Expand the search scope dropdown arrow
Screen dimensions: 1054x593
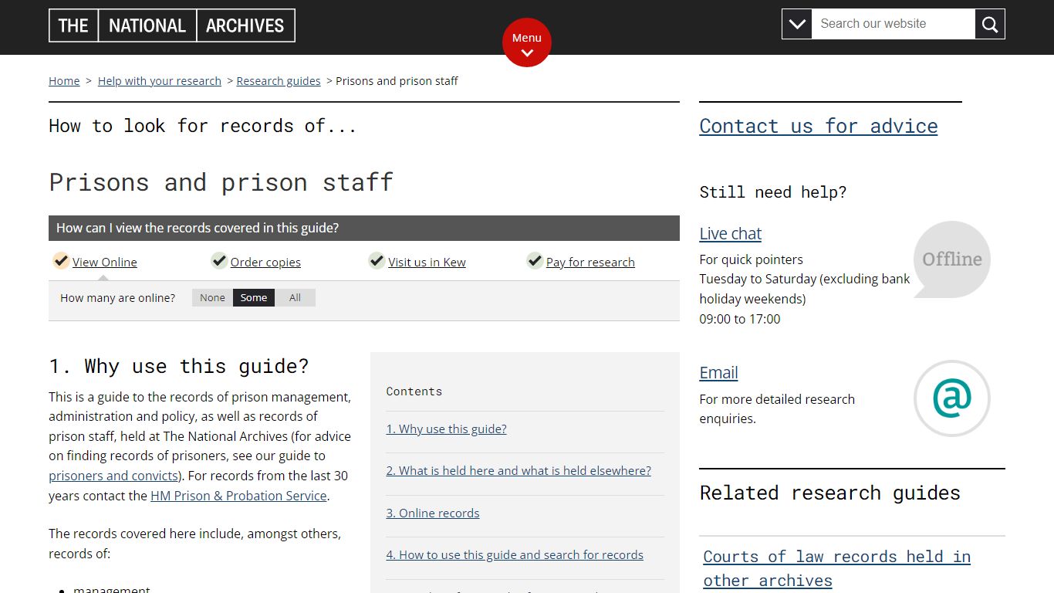[796, 24]
